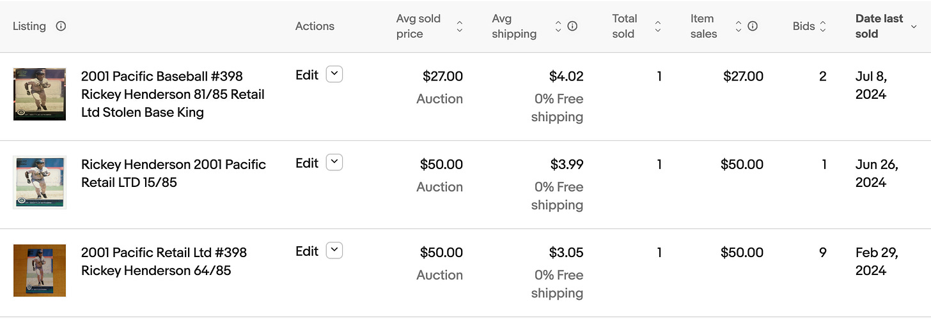Click the 81/85 Stolen Base King card thumbnail
The image size is (931, 319).
pos(40,94)
